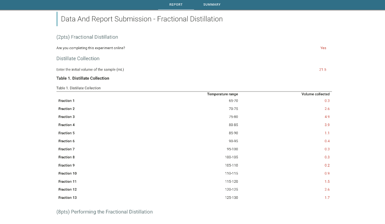Click the Table 1 Distillate Collection heading
The height and width of the screenshot is (224, 385).
[82, 78]
